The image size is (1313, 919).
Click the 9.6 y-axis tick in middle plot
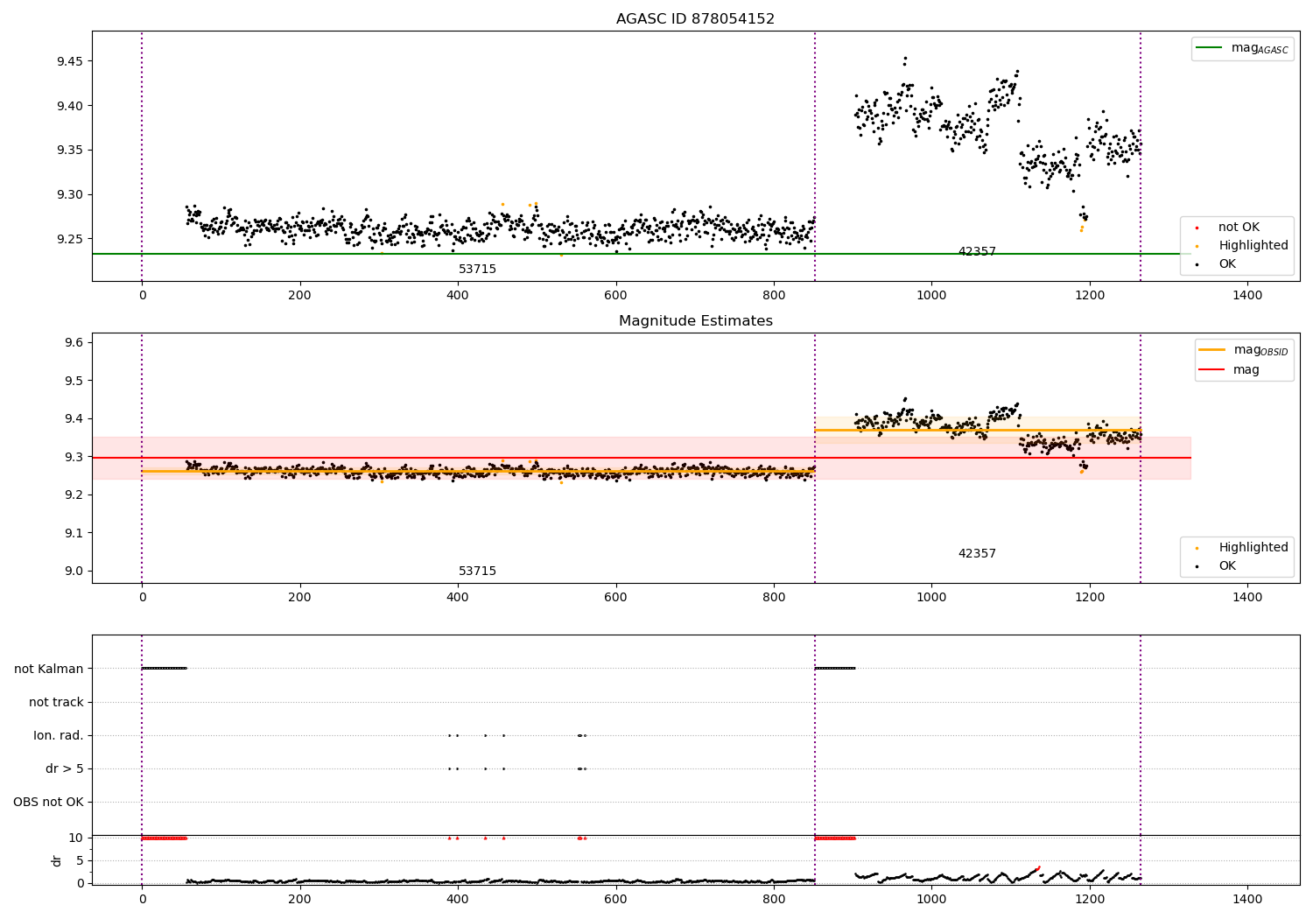tap(73, 343)
